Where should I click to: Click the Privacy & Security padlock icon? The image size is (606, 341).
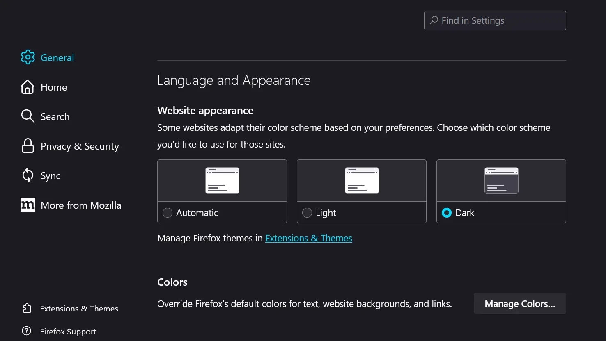[x=28, y=146]
